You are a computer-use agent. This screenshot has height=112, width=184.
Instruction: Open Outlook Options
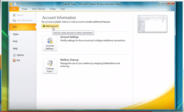coord(19,55)
